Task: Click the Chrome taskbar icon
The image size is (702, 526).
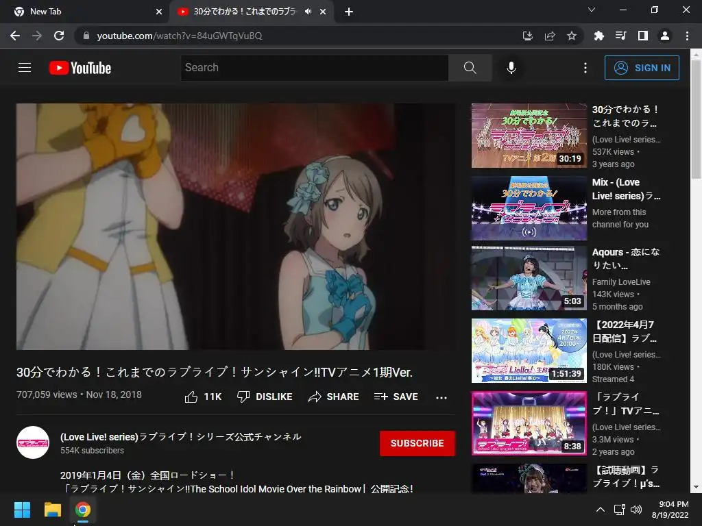Action: pos(83,510)
